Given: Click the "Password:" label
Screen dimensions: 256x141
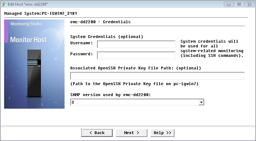Looking at the screenshot, I should (82, 54).
